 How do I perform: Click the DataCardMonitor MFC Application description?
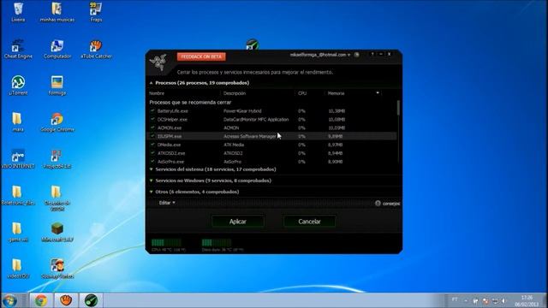click(x=256, y=120)
